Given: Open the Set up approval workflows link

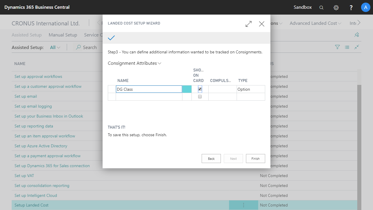Looking at the screenshot, I should (x=38, y=76).
